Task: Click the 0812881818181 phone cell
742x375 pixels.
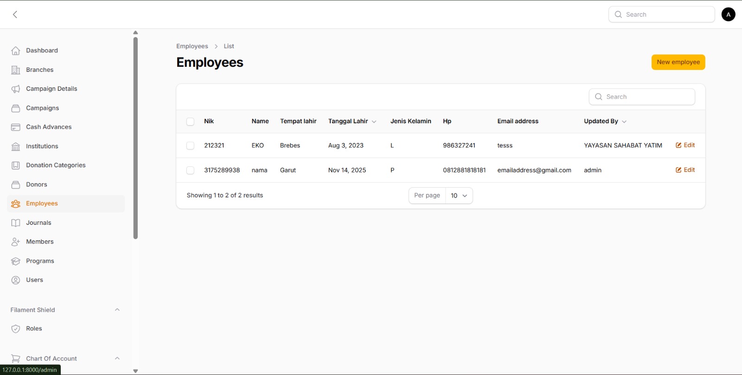Action: coord(464,171)
